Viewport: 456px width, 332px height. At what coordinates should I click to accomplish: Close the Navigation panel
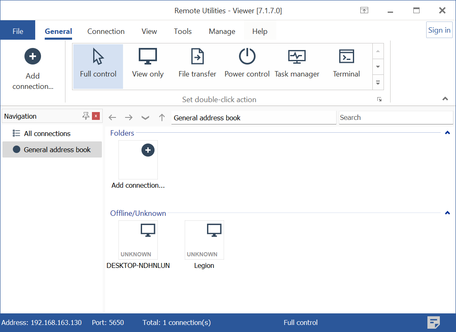[96, 116]
